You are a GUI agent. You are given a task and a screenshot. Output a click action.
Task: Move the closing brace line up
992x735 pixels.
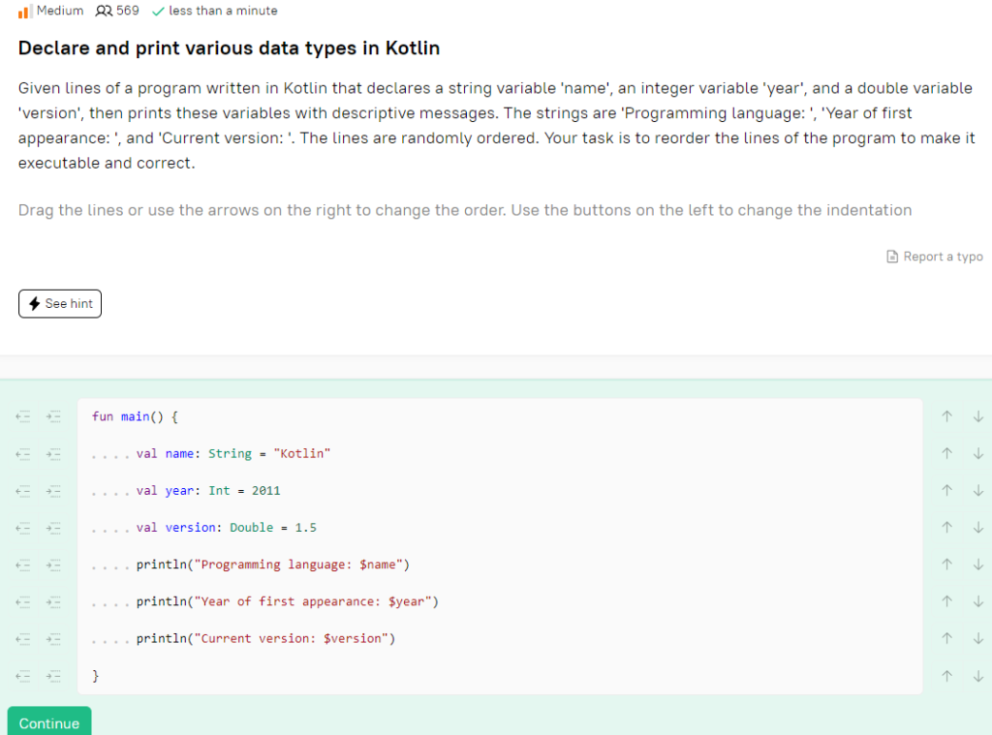pos(946,676)
